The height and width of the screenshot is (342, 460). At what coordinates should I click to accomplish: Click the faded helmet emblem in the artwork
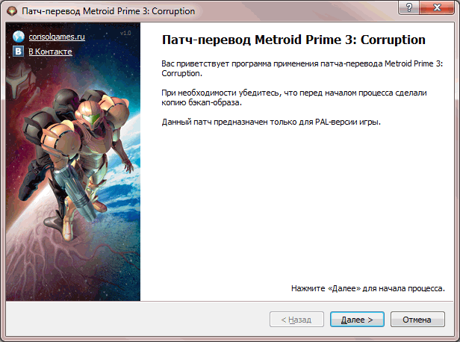click(x=20, y=79)
